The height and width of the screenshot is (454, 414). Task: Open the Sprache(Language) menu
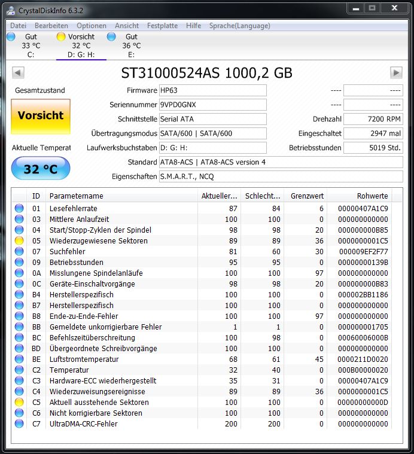240,26
